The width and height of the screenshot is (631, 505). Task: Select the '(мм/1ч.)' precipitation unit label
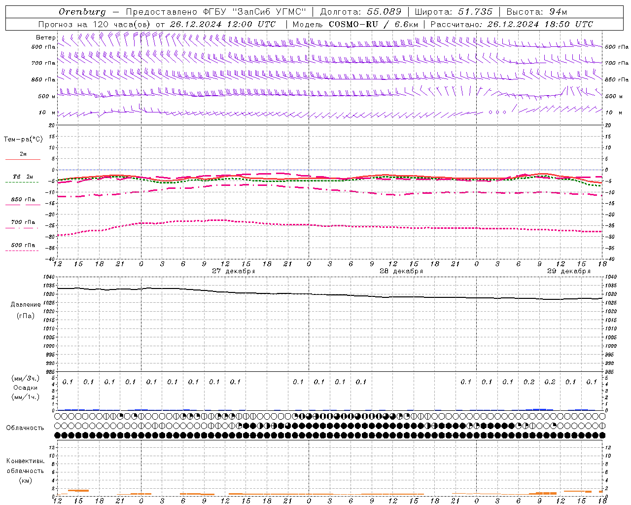point(26,397)
